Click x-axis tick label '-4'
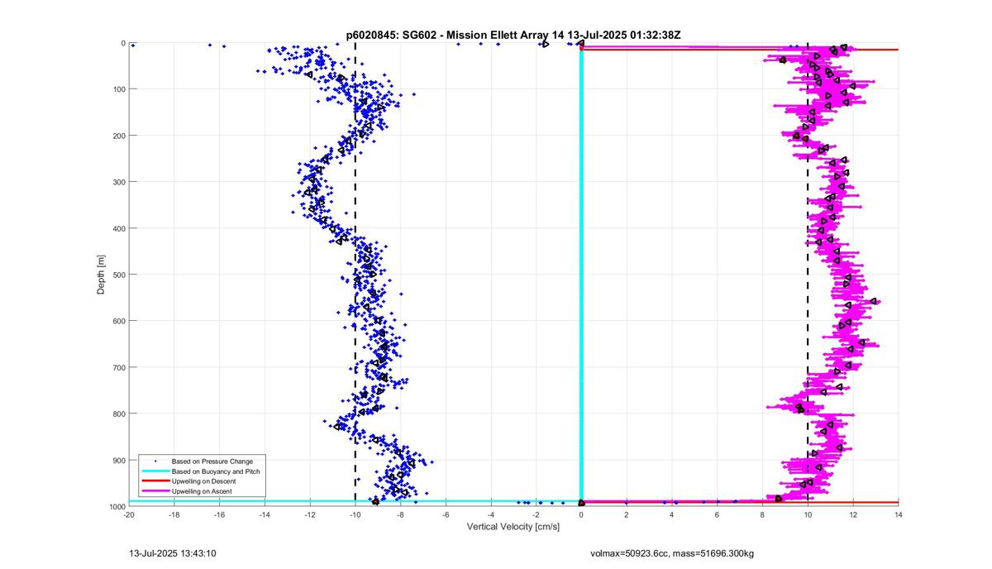The image size is (992, 569). tap(491, 514)
